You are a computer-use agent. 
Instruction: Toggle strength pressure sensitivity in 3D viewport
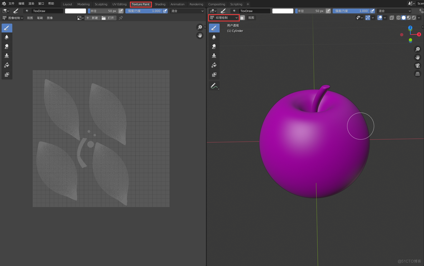point(372,11)
